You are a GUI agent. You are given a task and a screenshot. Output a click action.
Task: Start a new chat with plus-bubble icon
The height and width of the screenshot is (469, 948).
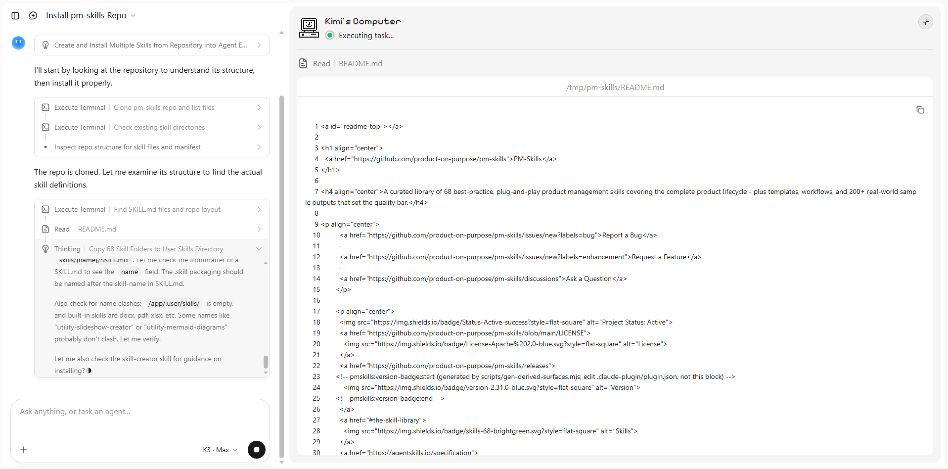click(33, 16)
